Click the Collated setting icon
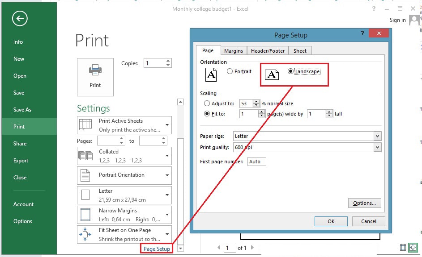 point(86,155)
